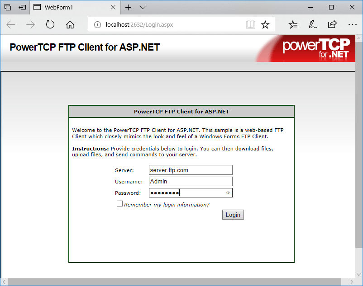Refresh the page with the reload icon
The width and height of the screenshot is (363, 286).
coord(50,24)
